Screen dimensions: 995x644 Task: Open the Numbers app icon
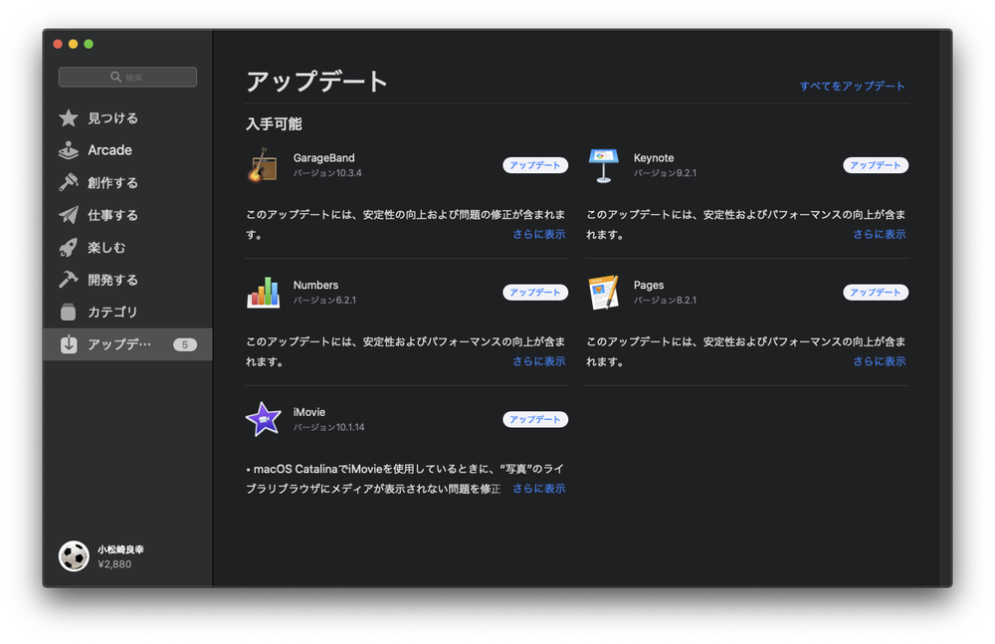pyautogui.click(x=264, y=293)
